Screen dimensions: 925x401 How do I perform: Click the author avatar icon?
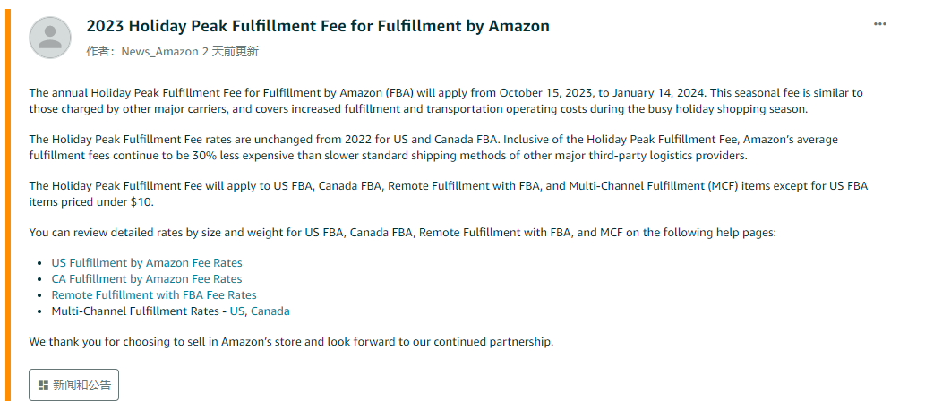50,38
